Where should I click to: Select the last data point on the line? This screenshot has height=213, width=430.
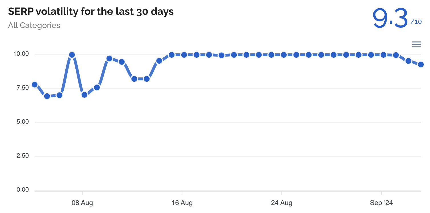(x=421, y=65)
